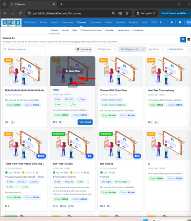Open the Curriculum menu

point(95,23)
